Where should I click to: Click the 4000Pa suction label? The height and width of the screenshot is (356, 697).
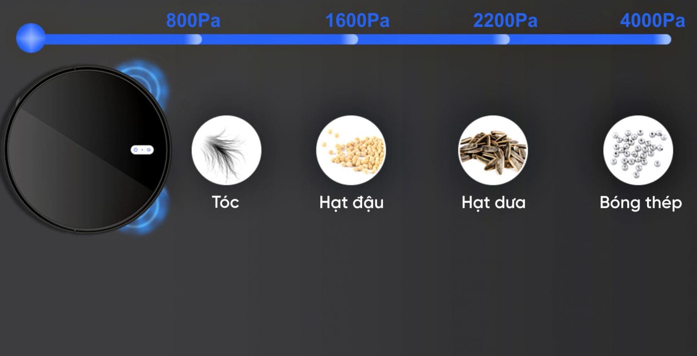pos(653,20)
